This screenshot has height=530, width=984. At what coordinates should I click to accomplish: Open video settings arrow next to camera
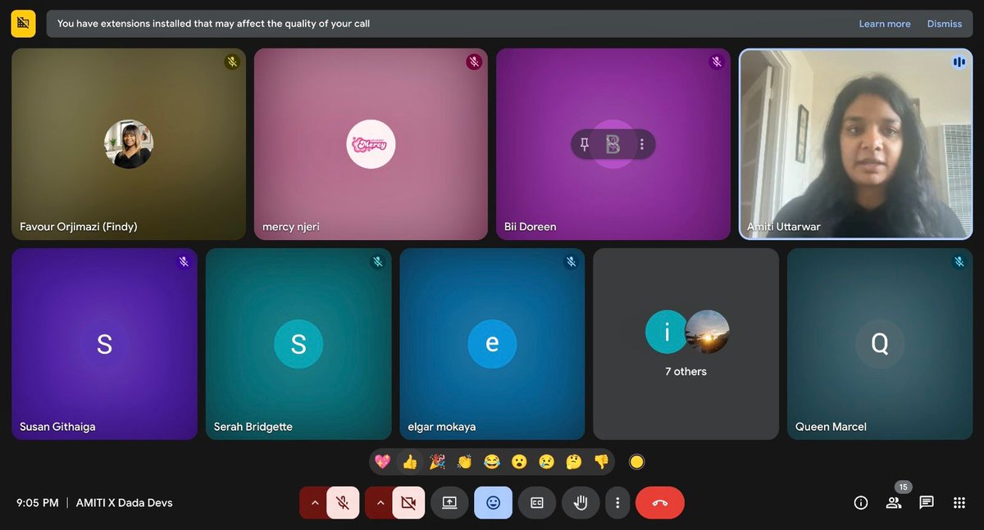(x=380, y=503)
